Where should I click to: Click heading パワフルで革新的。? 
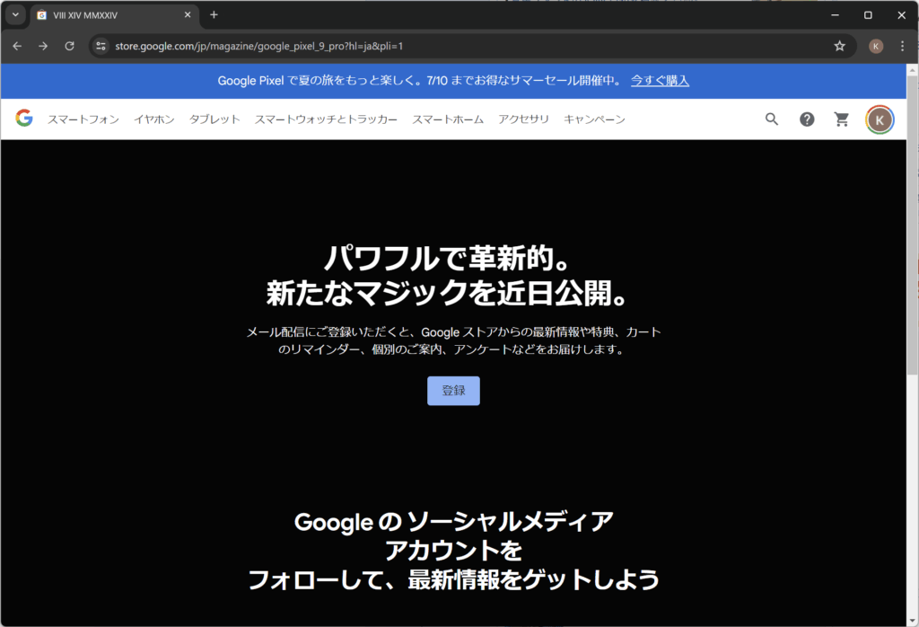448,258
